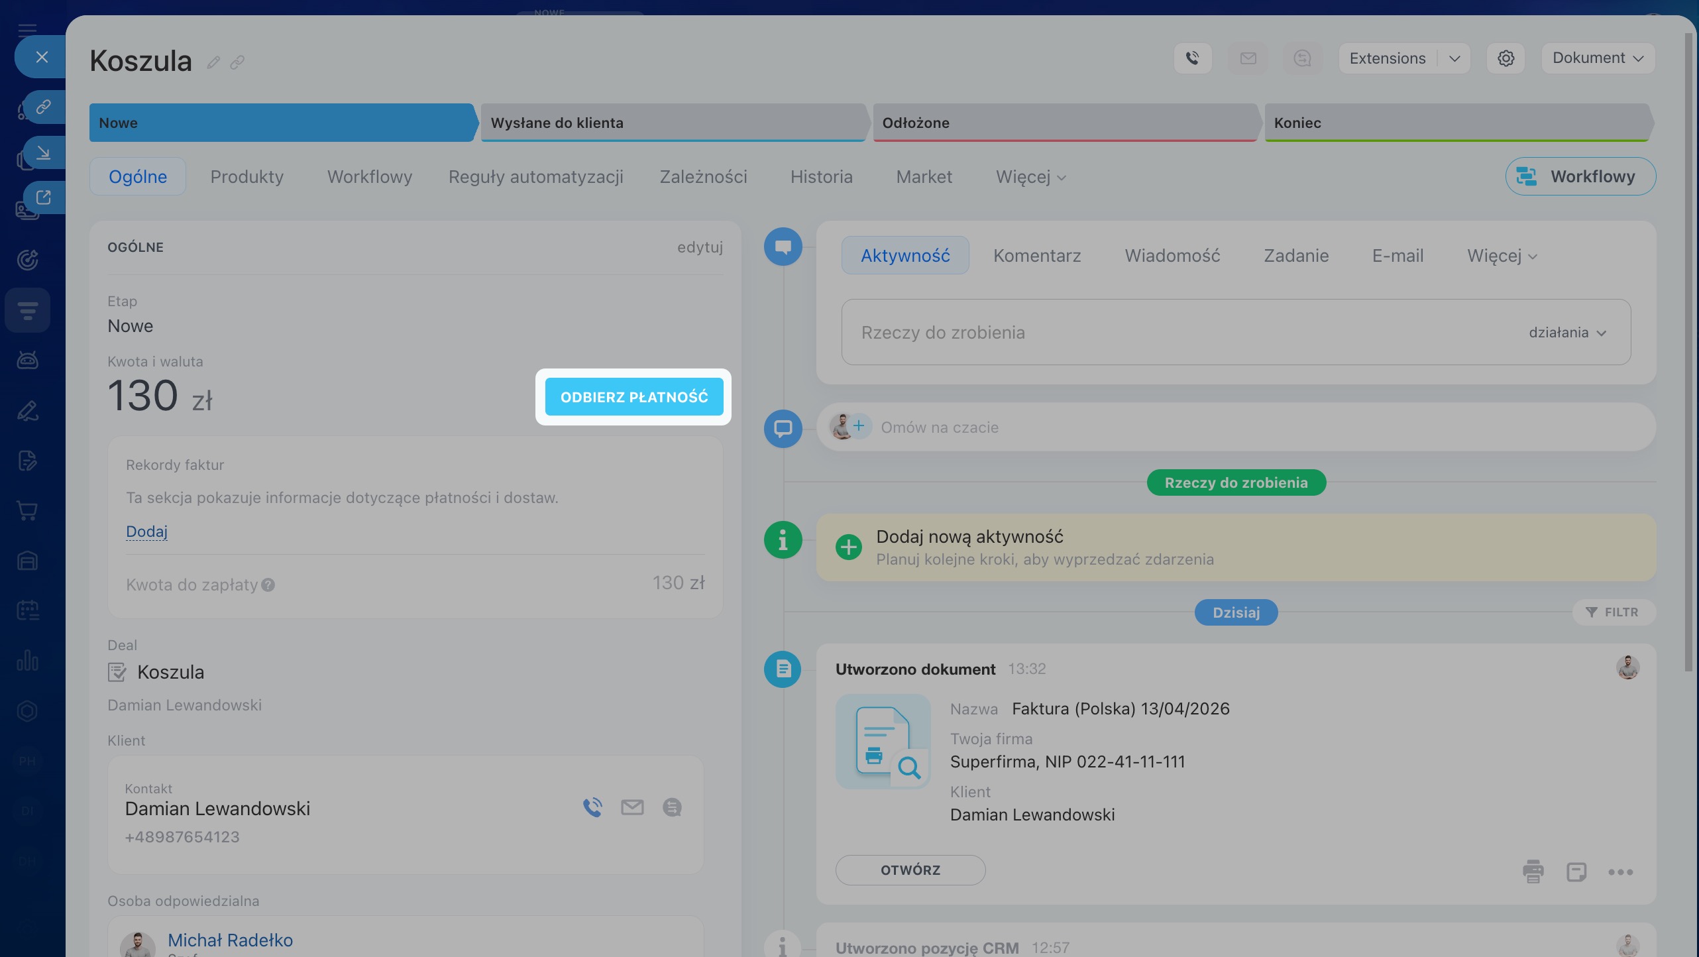This screenshot has width=1699, height=957.
Task: Expand the Dokument dropdown
Action: pos(1598,58)
